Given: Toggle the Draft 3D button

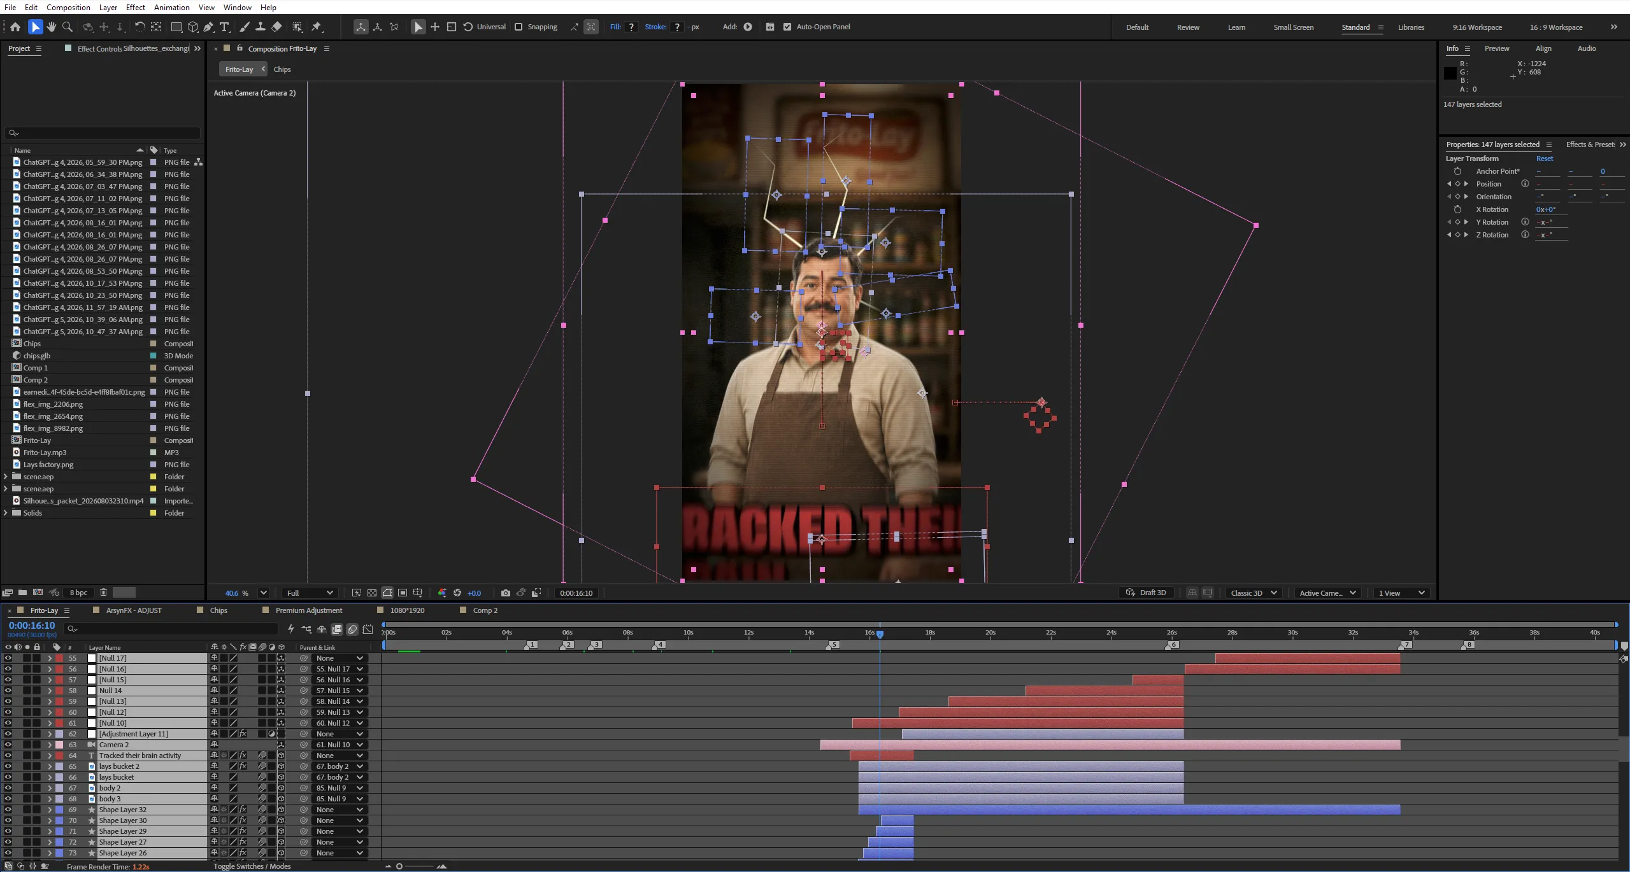Looking at the screenshot, I should pyautogui.click(x=1146, y=593).
